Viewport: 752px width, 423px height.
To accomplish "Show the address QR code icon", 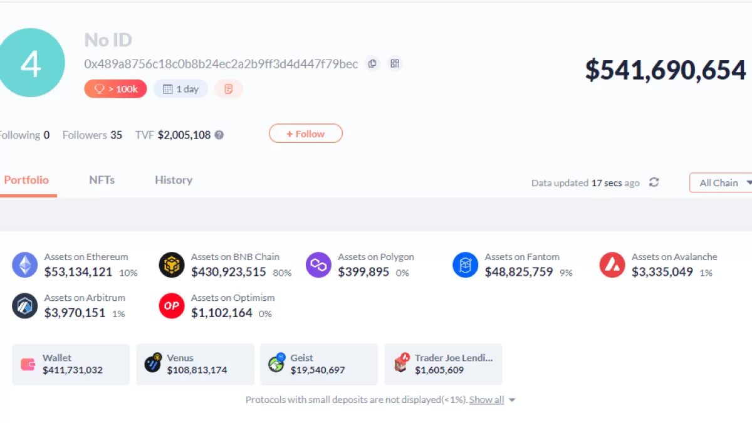I will pos(394,64).
